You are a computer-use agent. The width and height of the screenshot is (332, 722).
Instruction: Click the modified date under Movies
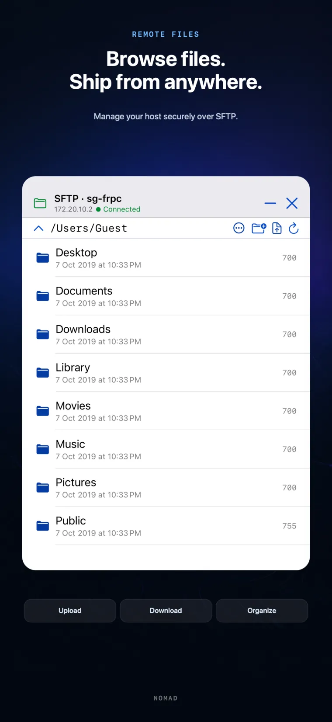(98, 418)
